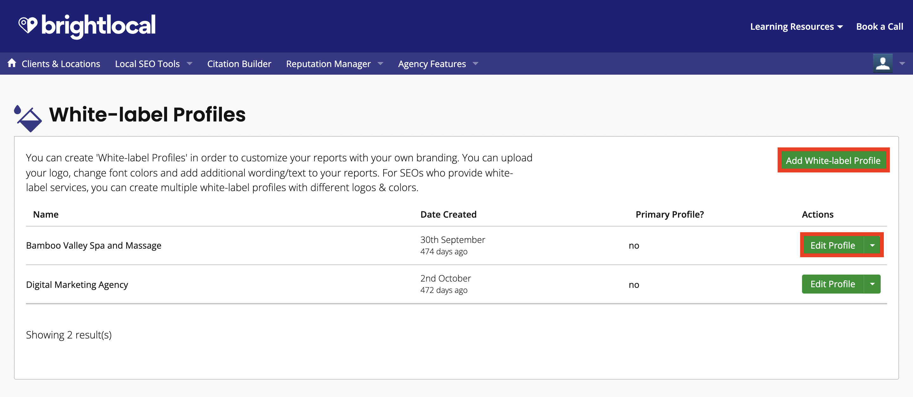913x397 pixels.
Task: Open the Learning Resources dropdown
Action: pyautogui.click(x=796, y=27)
